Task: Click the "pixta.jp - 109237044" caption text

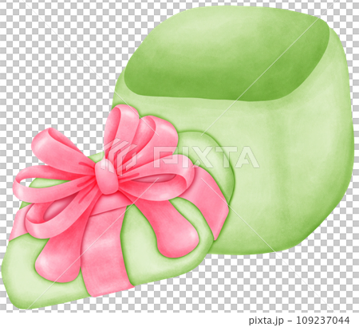Action: point(299,320)
